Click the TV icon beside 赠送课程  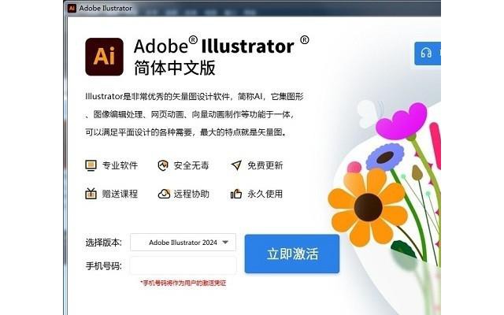tap(91, 194)
